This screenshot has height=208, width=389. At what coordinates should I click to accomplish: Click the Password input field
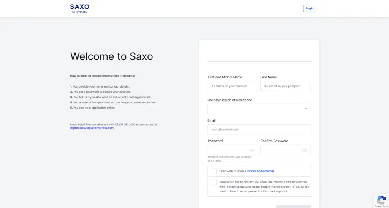[233, 150]
